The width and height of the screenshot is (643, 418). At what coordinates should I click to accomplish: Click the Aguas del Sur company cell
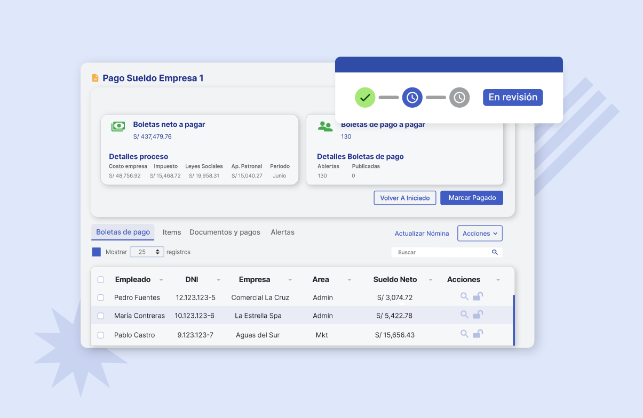click(258, 335)
